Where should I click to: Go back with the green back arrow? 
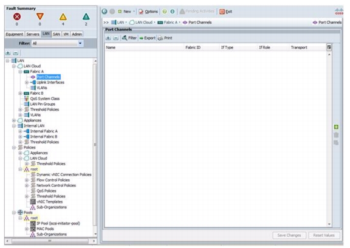[105, 12]
